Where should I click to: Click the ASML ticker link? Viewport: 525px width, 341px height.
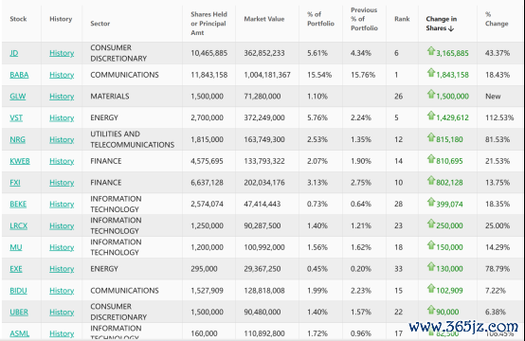19,333
